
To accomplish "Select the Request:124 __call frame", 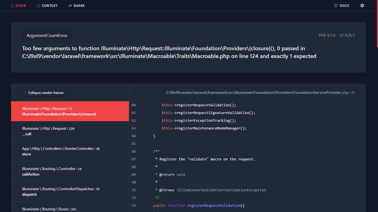I will [70, 131].
